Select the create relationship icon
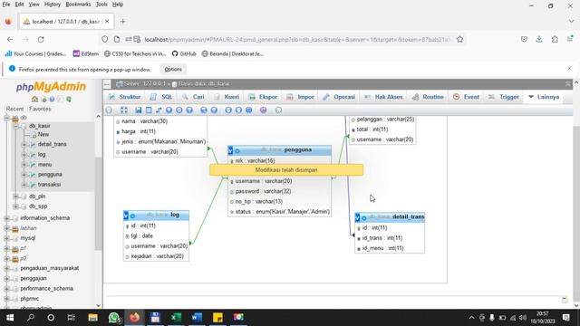This screenshot has height=326, width=580. pos(159,110)
